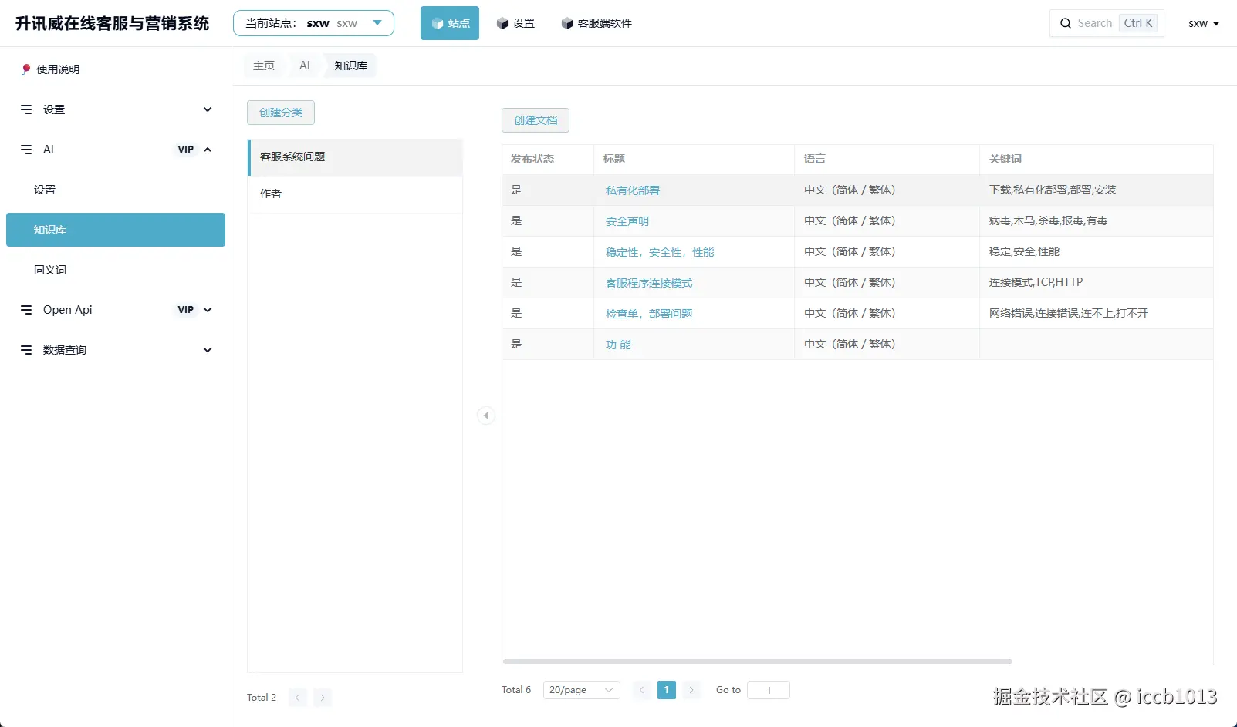1237x727 pixels.
Task: Click the magnifier search icon
Action: 1066,23
